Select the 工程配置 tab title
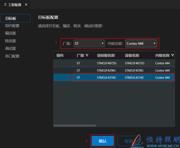Image resolution: width=180 pixels, height=148 pixels. (15, 5)
